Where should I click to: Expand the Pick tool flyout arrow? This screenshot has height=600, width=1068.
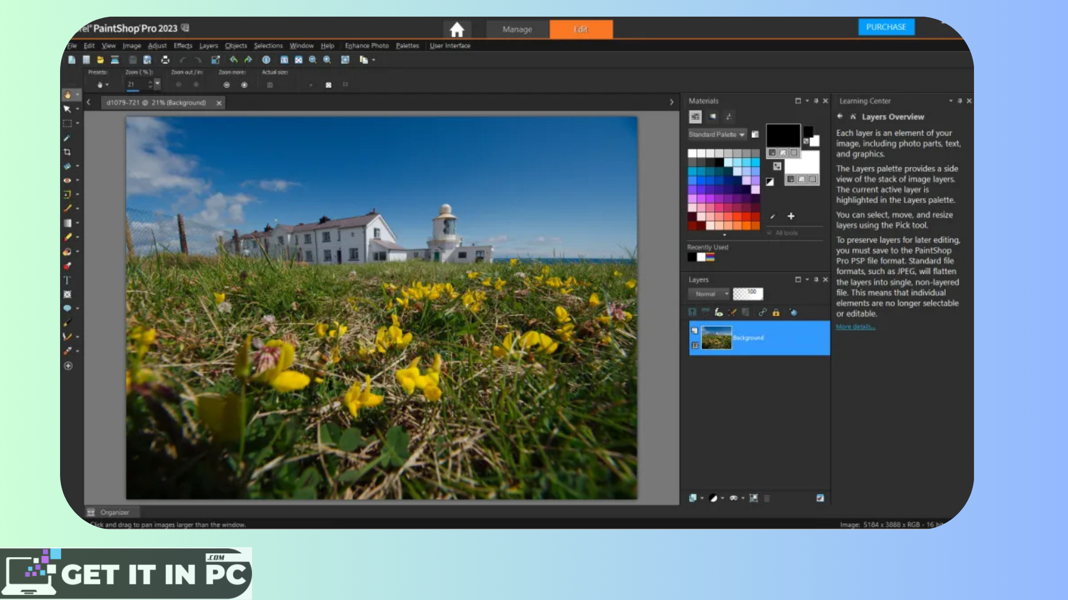[x=77, y=109]
